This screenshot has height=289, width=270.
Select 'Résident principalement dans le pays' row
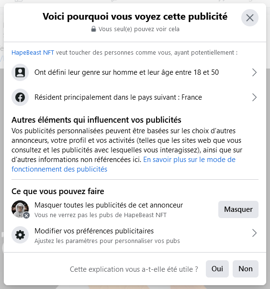point(135,97)
